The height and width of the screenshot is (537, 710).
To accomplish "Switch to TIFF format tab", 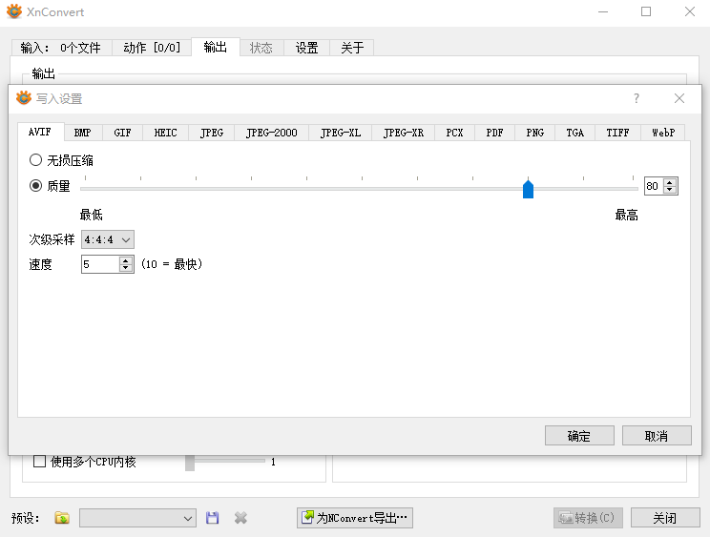I will click(617, 133).
